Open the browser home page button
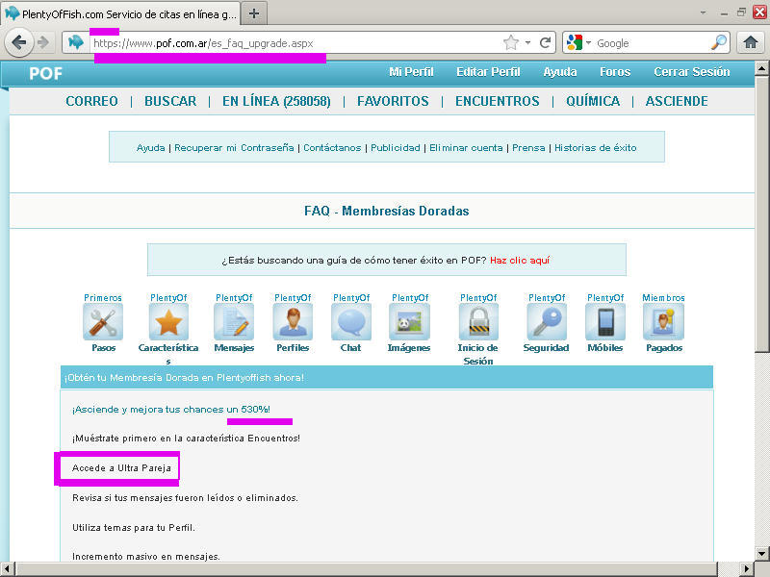The width and height of the screenshot is (770, 577). (750, 42)
